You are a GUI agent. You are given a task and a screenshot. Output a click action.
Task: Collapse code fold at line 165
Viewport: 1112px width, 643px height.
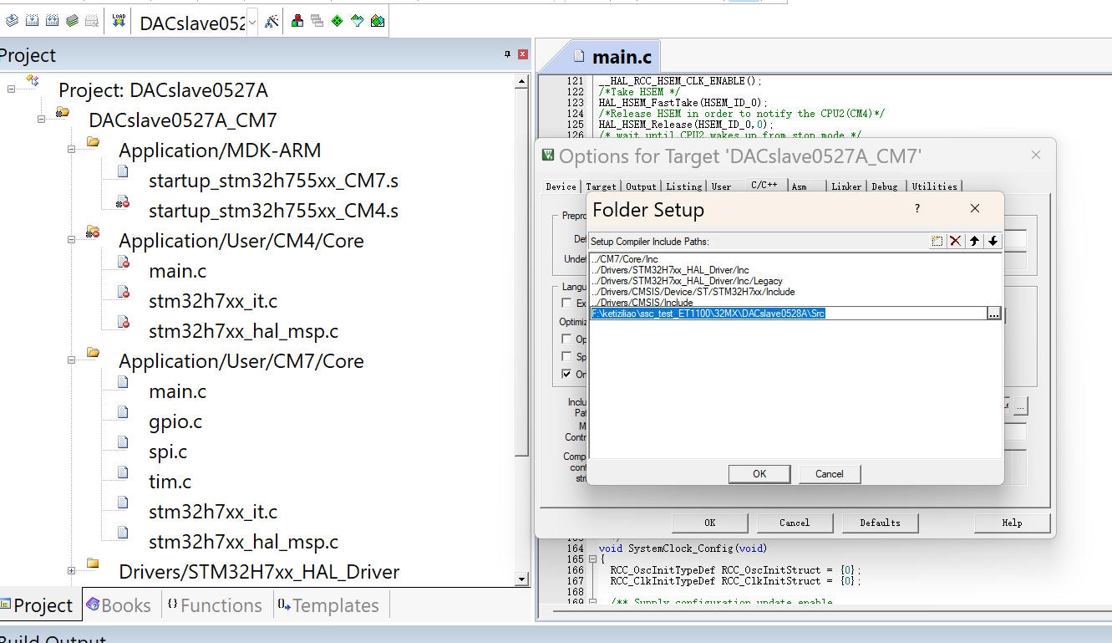point(592,559)
